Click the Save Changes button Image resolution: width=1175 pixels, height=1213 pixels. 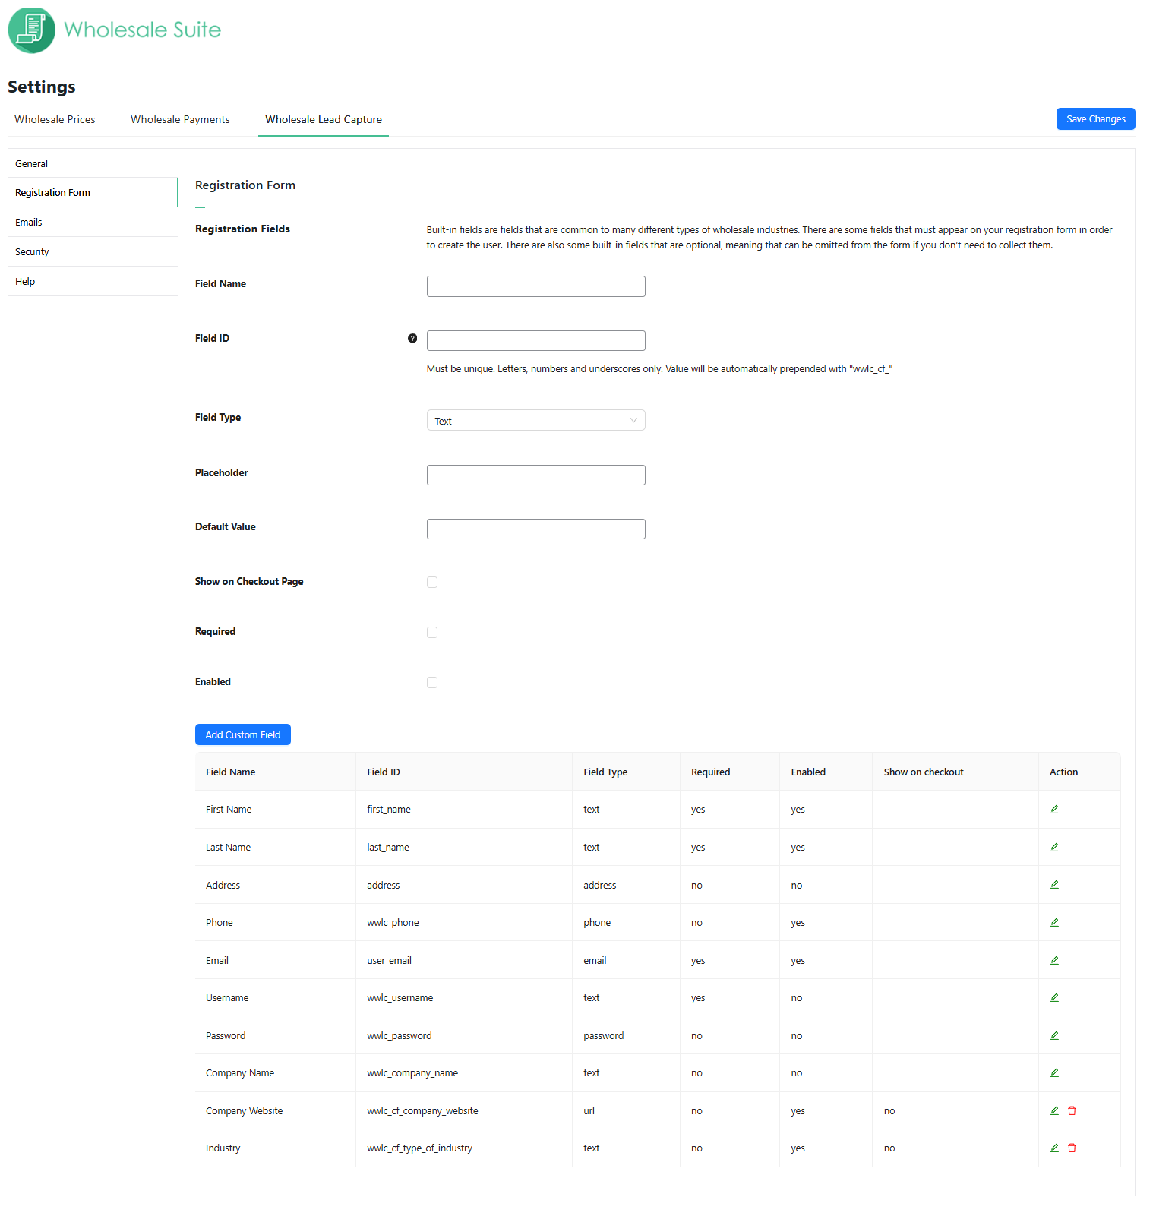[x=1095, y=119]
